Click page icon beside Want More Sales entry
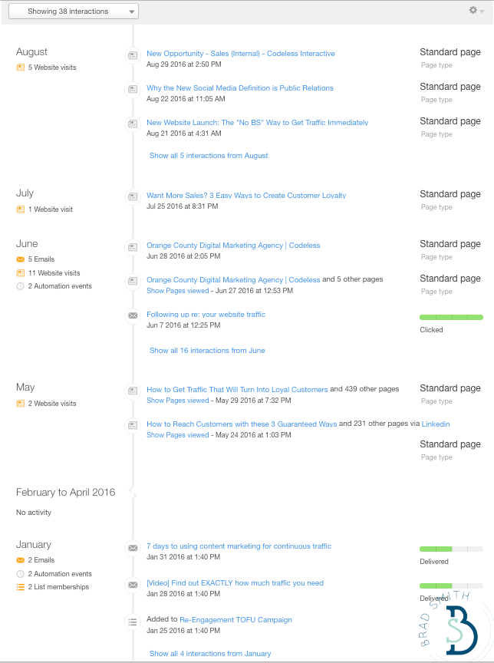 pos(133,196)
